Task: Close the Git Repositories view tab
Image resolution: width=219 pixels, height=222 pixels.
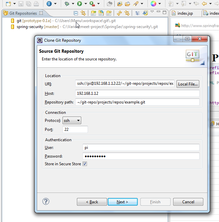Action: [41, 13]
